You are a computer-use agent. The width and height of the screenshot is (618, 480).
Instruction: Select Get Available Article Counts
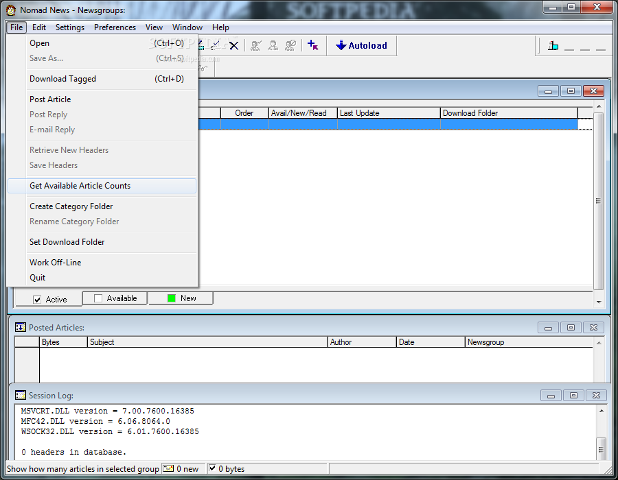pyautogui.click(x=102, y=186)
